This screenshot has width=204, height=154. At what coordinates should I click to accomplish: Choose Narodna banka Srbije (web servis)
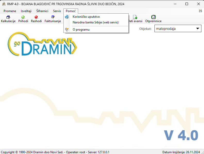[x=96, y=22]
